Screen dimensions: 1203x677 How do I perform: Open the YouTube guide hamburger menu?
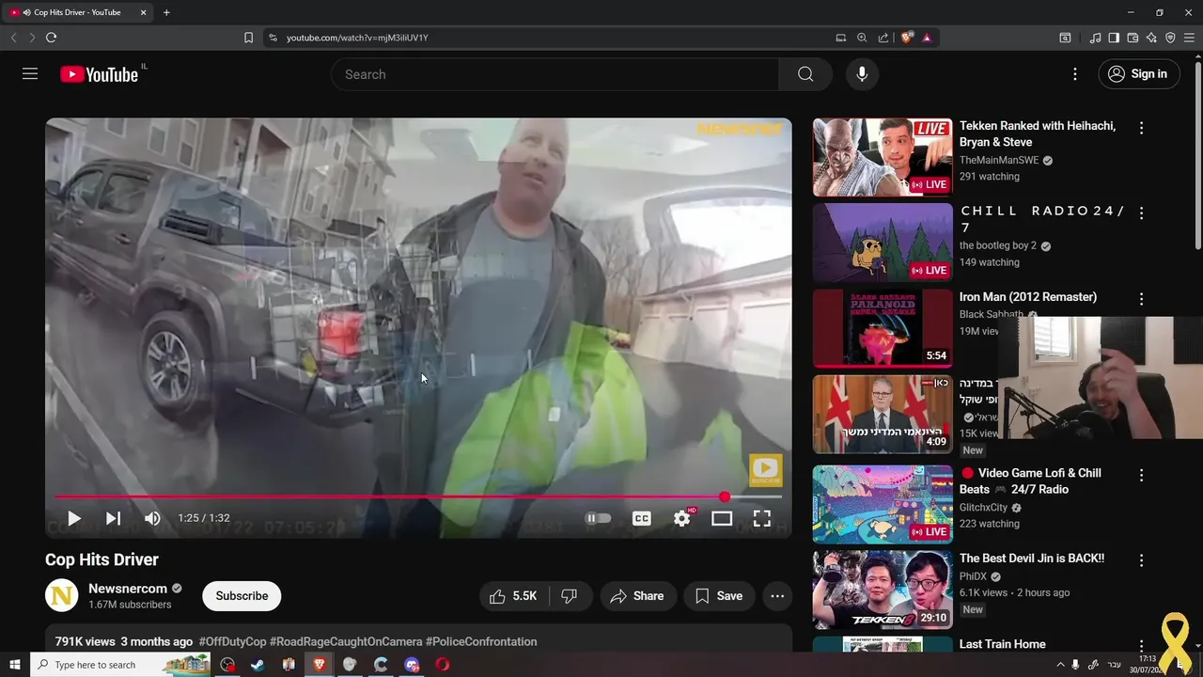[30, 74]
